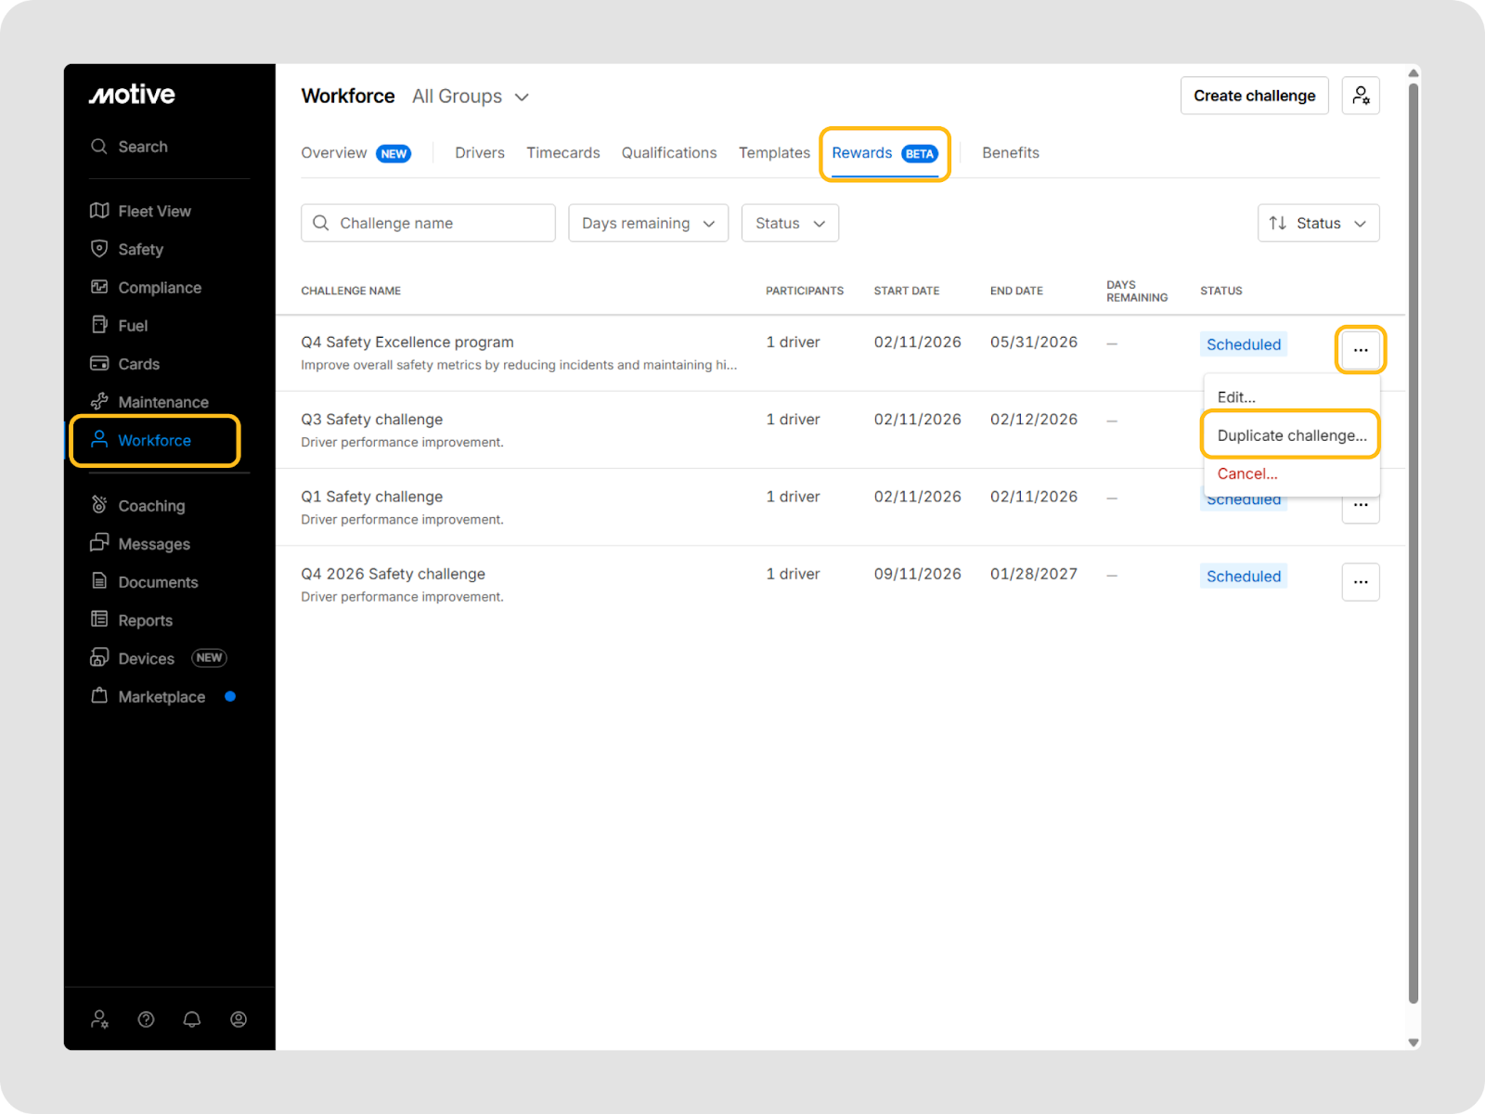Select Duplicate challenge from the menu
This screenshot has width=1485, height=1114.
tap(1291, 435)
